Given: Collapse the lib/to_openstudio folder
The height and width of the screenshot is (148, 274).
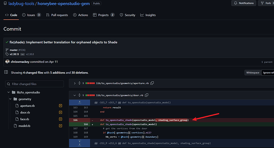Looking at the screenshot, I should click(9, 92).
